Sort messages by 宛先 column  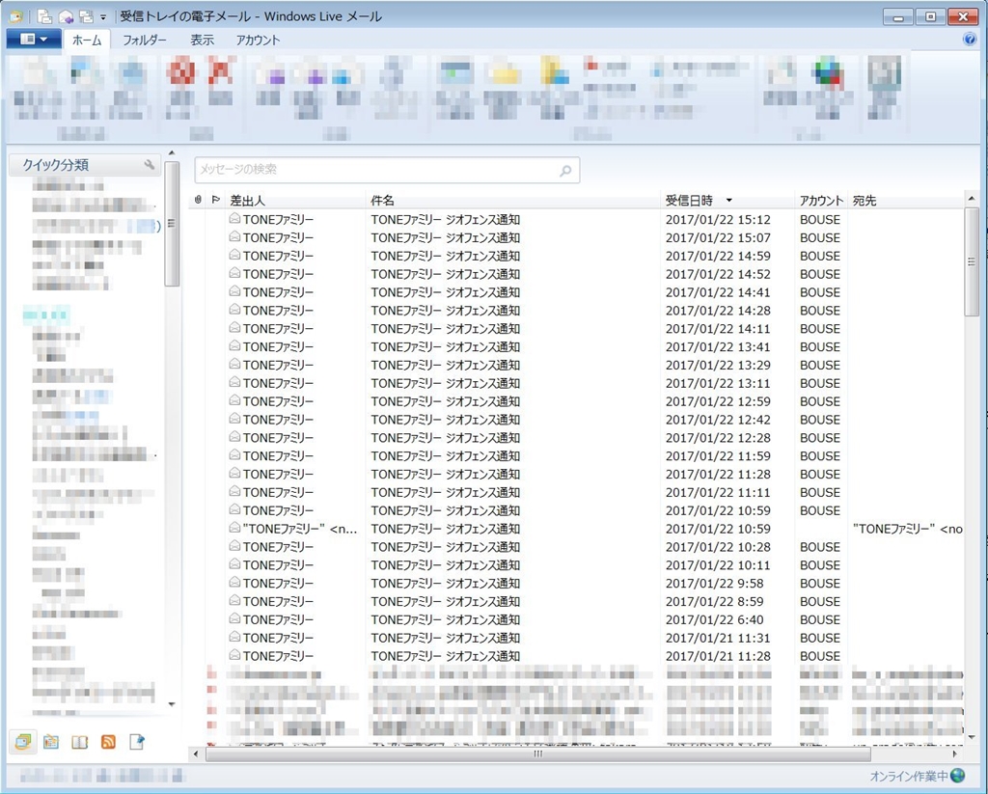[864, 201]
